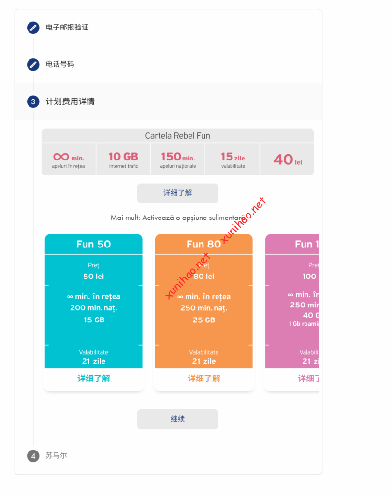Viewport: 392px width, 495px height.
Task: Click the step 4 number circle
Action: tap(33, 456)
